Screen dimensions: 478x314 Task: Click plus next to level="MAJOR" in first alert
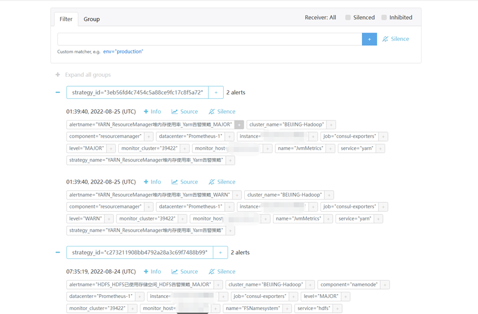click(x=111, y=149)
